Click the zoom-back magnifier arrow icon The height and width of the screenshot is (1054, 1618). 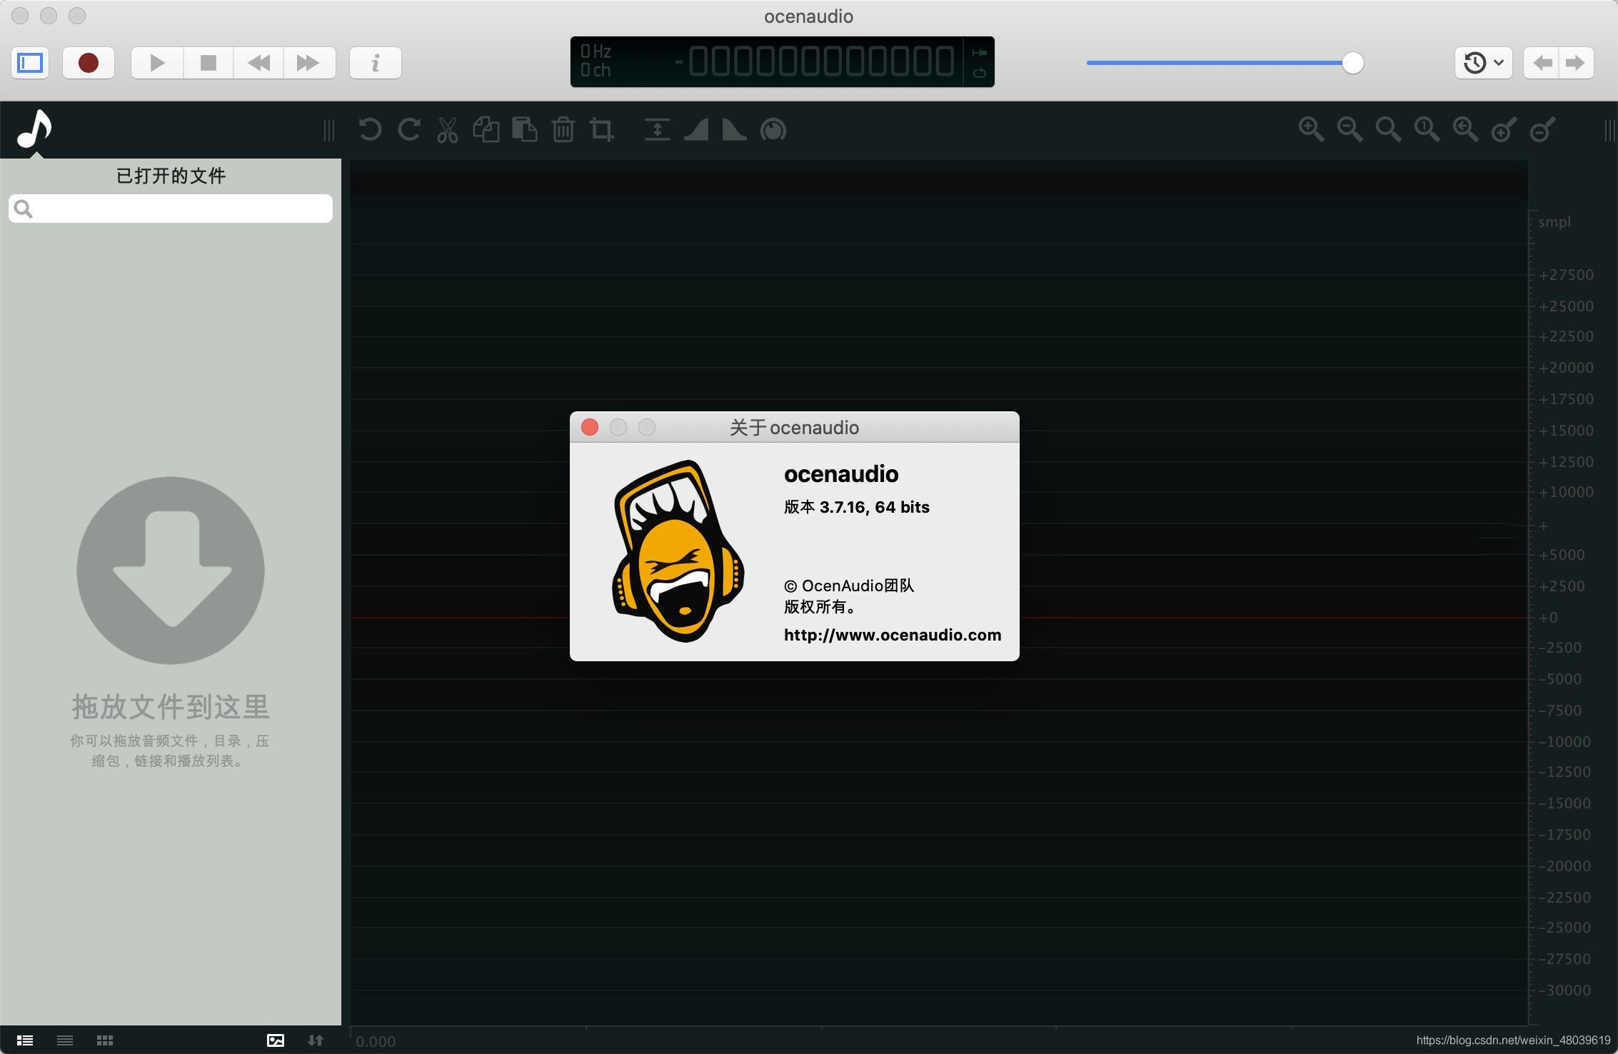coord(1465,130)
